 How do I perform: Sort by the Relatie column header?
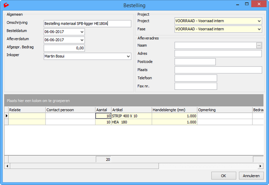point(27,110)
